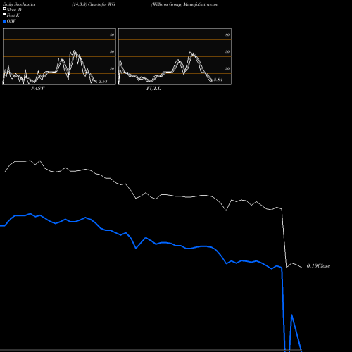The height and width of the screenshot is (352, 352).
Task: Click the 20 level label in FAST chart
Action: [112, 68]
